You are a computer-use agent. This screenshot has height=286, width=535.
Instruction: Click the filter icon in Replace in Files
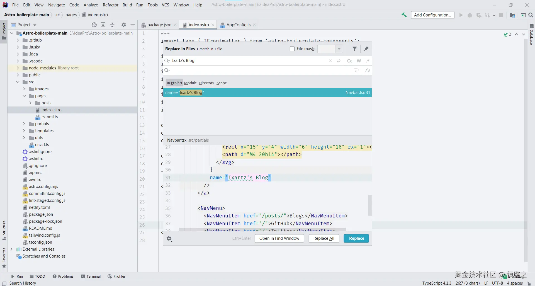coord(354,49)
